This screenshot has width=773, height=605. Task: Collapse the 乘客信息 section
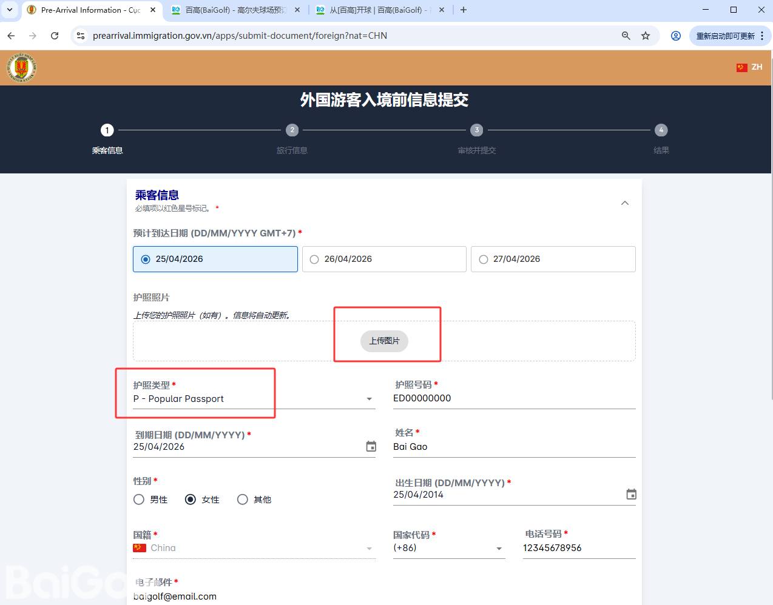click(624, 203)
